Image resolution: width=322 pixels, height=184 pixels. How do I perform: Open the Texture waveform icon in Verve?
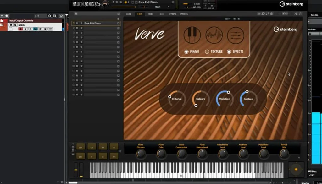214,35
